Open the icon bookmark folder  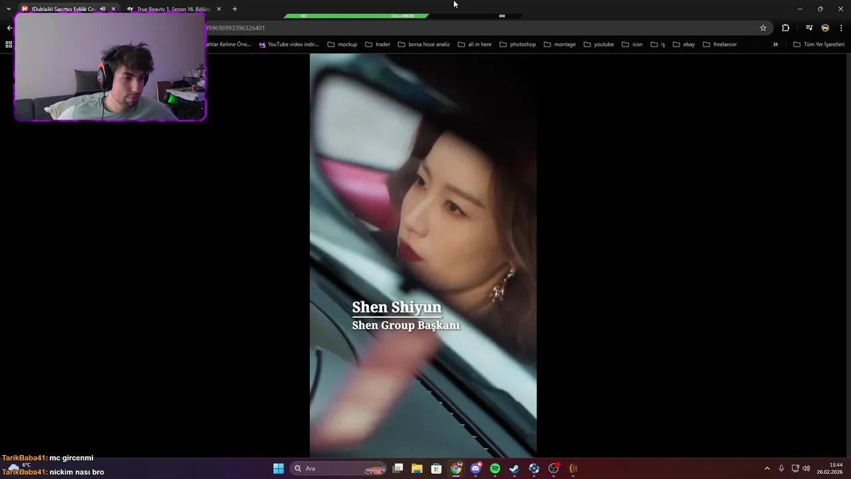[632, 45]
